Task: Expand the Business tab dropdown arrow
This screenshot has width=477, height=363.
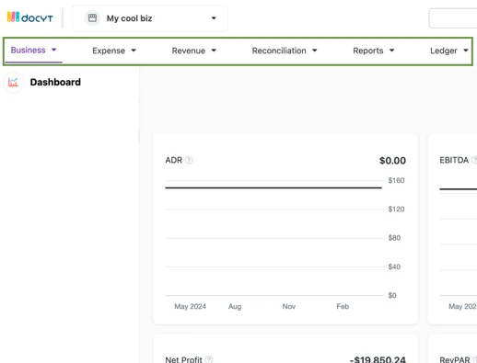Action: [x=54, y=50]
